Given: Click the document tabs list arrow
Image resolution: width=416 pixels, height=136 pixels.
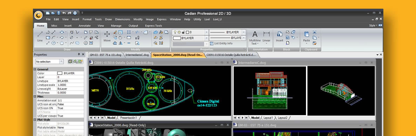Looking at the screenshot, I should (x=377, y=55).
